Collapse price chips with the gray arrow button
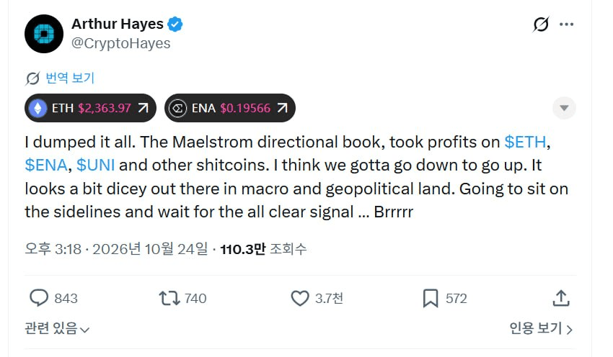The width and height of the screenshot is (613, 357). [x=564, y=108]
